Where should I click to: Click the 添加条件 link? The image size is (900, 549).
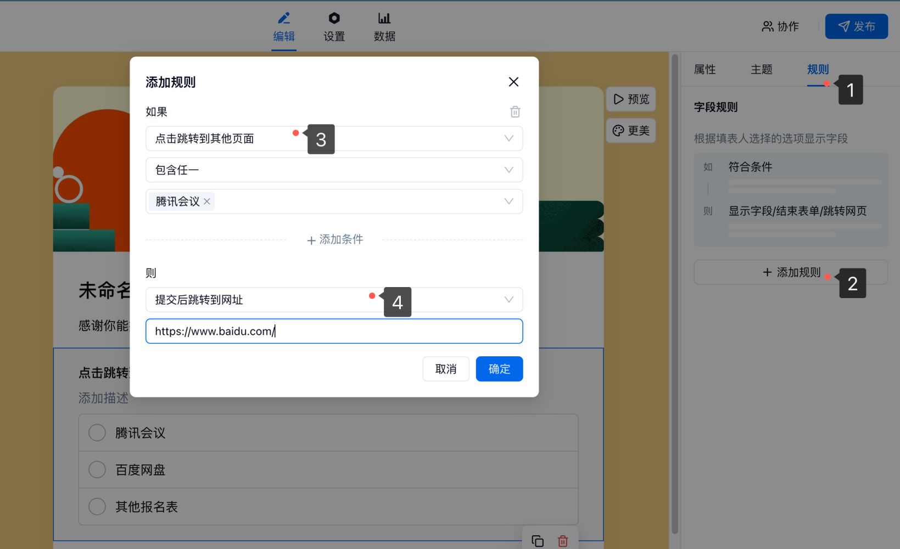click(x=334, y=240)
